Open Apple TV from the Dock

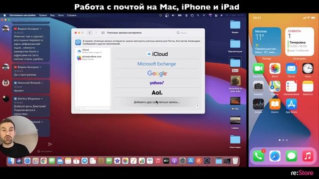[166, 161]
